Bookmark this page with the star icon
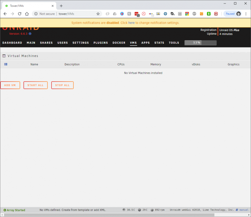The height and width of the screenshot is (217, 251). coord(98,14)
